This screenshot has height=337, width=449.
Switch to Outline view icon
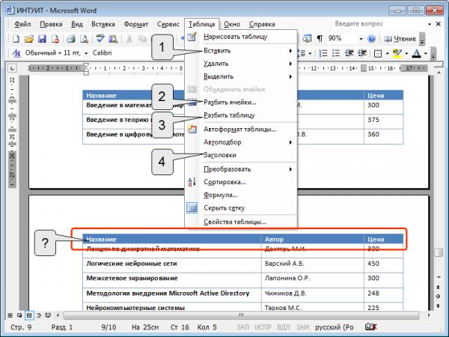(x=39, y=315)
